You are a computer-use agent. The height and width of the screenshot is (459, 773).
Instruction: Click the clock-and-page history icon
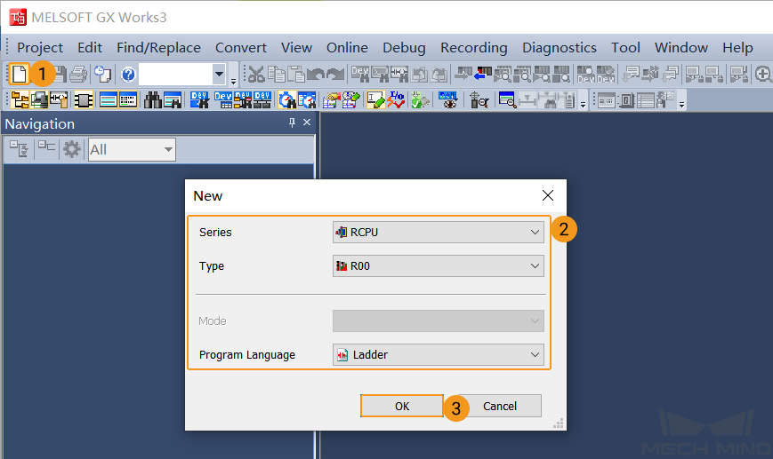point(102,75)
